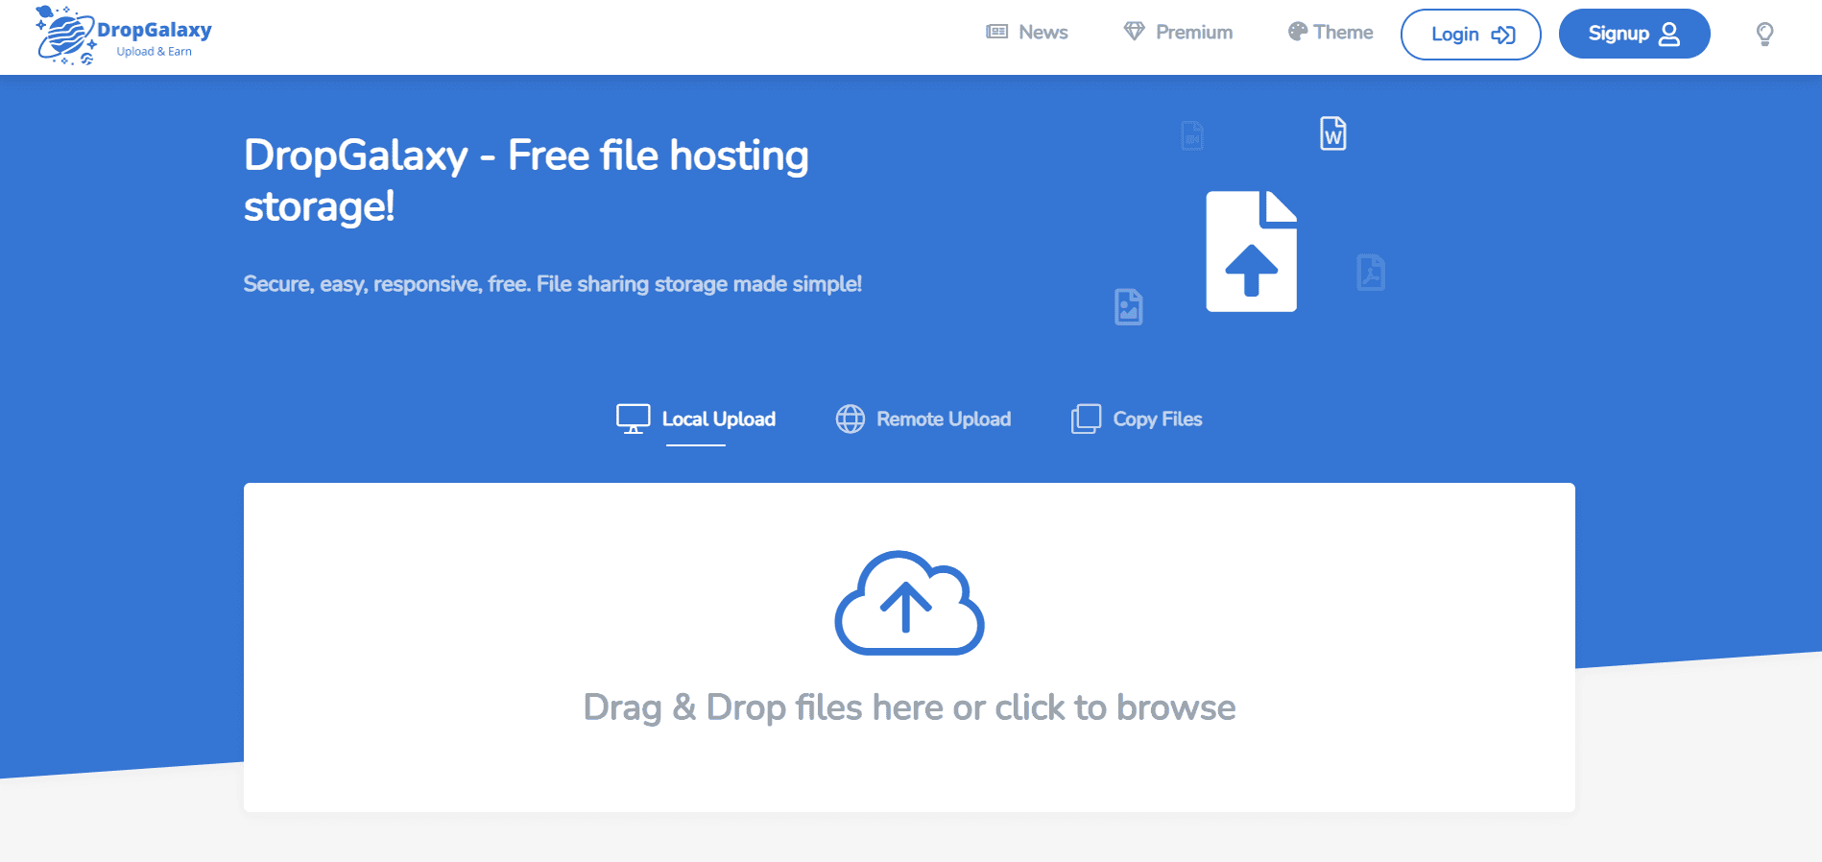The image size is (1822, 862).
Task: Switch to the Copy Files tab
Action: point(1137,419)
